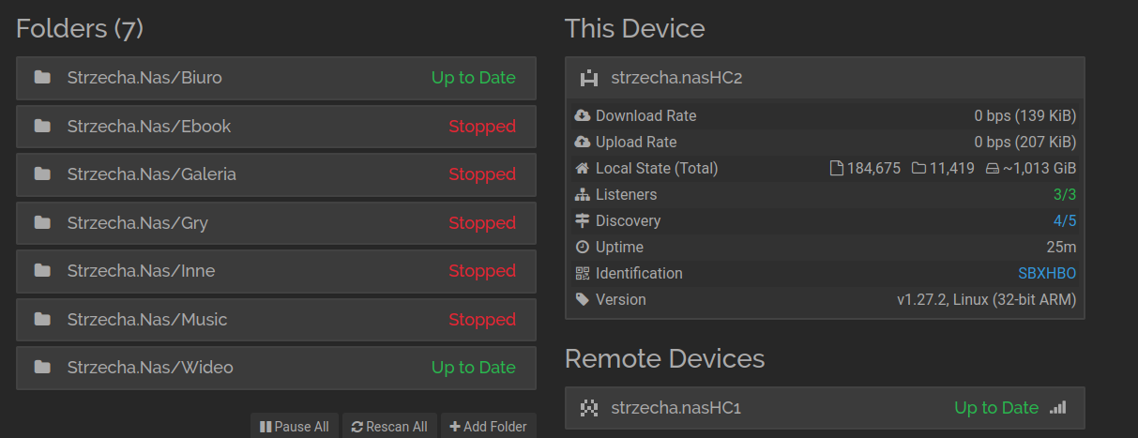Click folder icon next to Strzecha.Nas/Biuro
The height and width of the screenshot is (438, 1138).
(x=42, y=78)
